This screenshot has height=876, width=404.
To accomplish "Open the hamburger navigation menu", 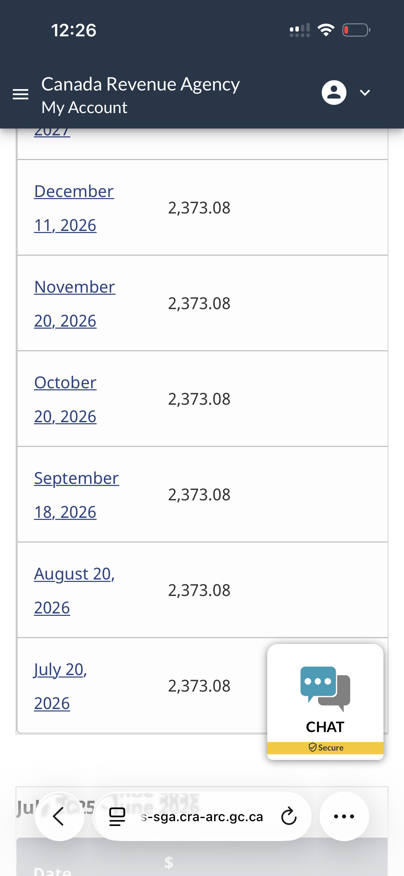I will (21, 94).
